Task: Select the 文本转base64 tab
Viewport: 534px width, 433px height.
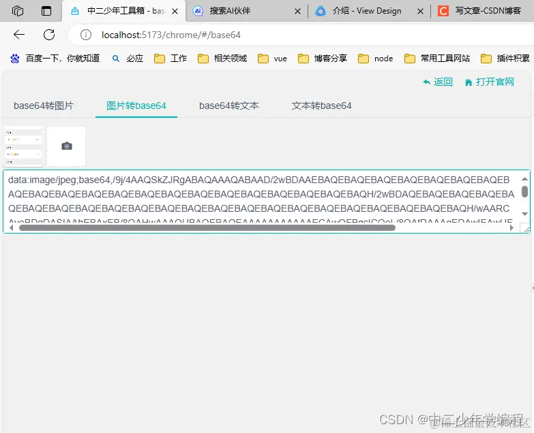Action: click(321, 106)
